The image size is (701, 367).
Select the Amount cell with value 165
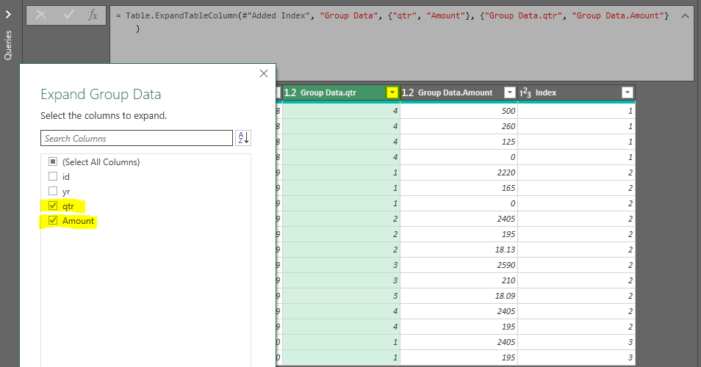(x=459, y=188)
